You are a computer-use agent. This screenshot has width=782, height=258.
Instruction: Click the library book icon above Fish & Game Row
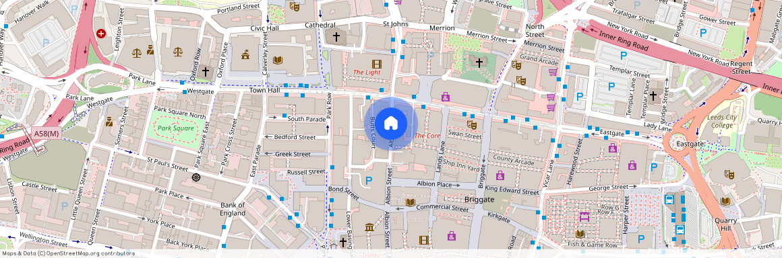click(x=580, y=234)
